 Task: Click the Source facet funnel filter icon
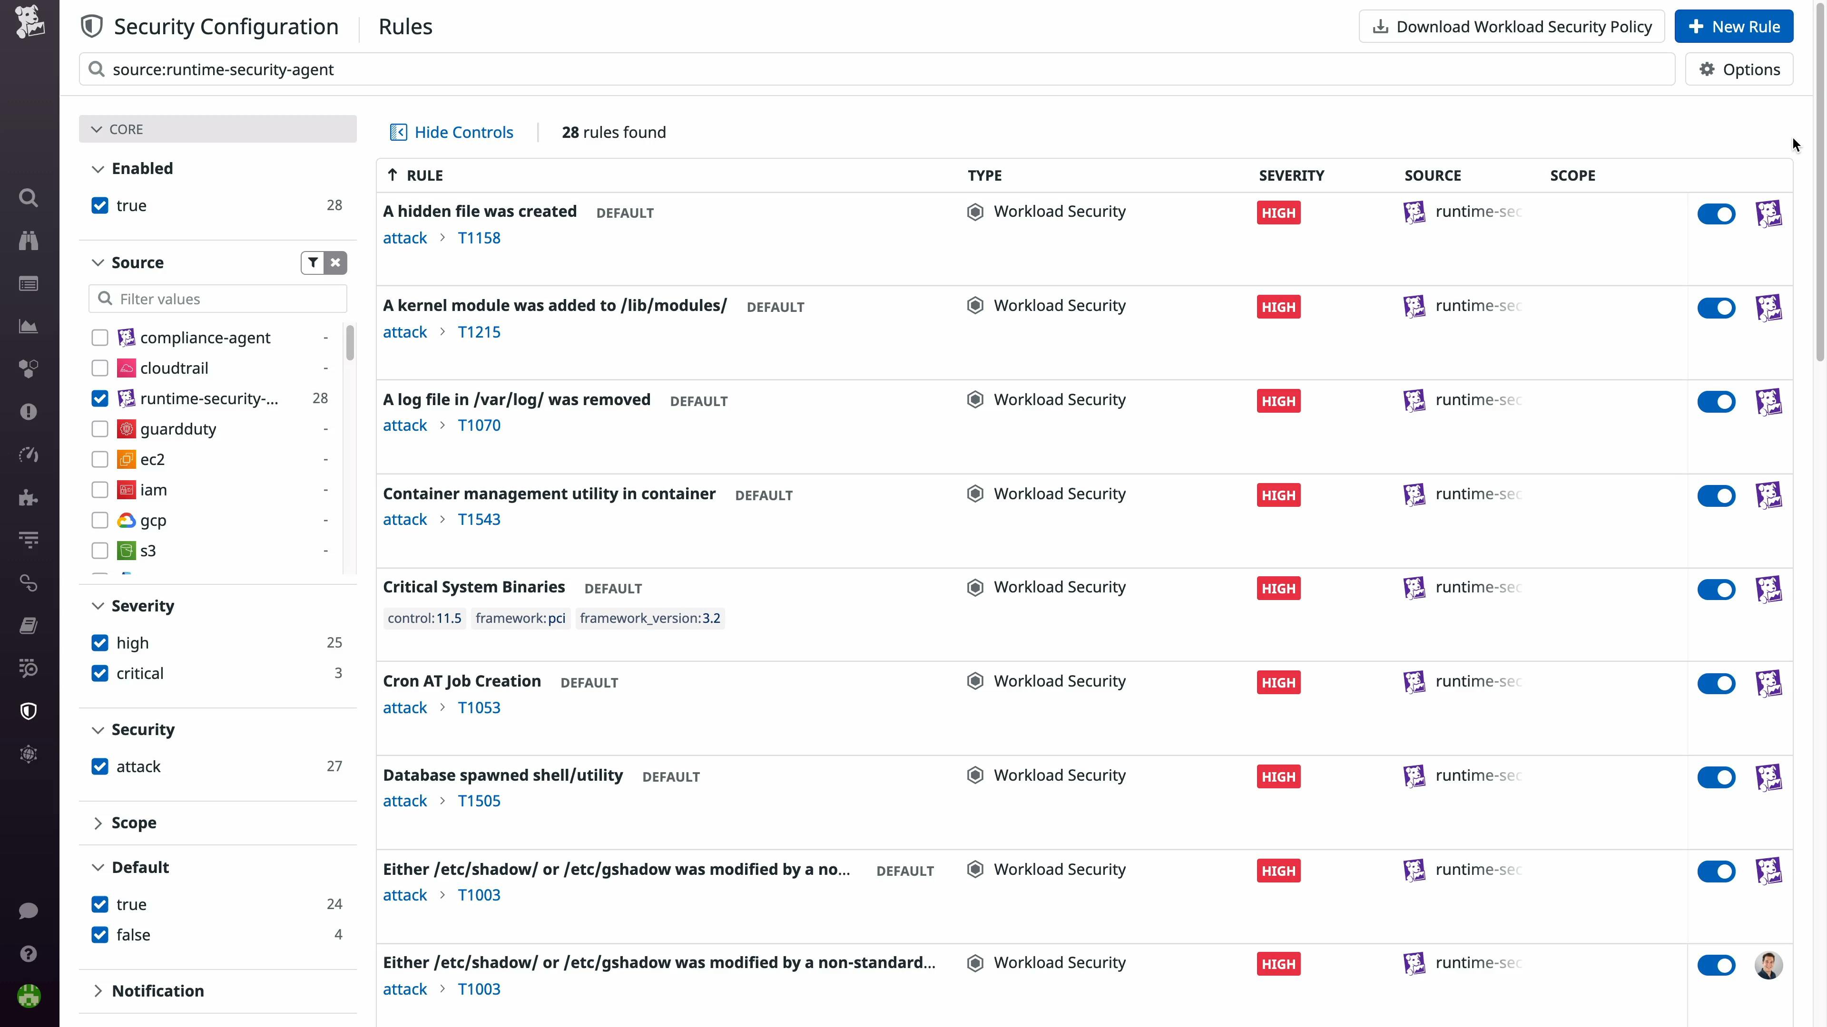pyautogui.click(x=313, y=262)
